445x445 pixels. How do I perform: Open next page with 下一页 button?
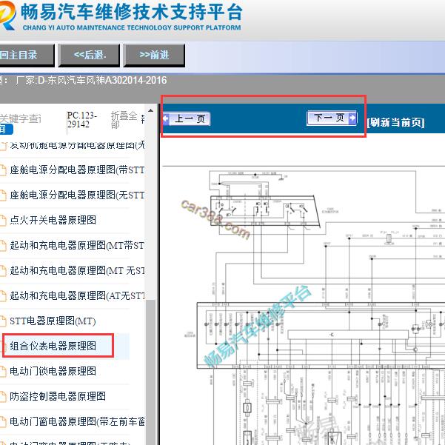tap(332, 118)
